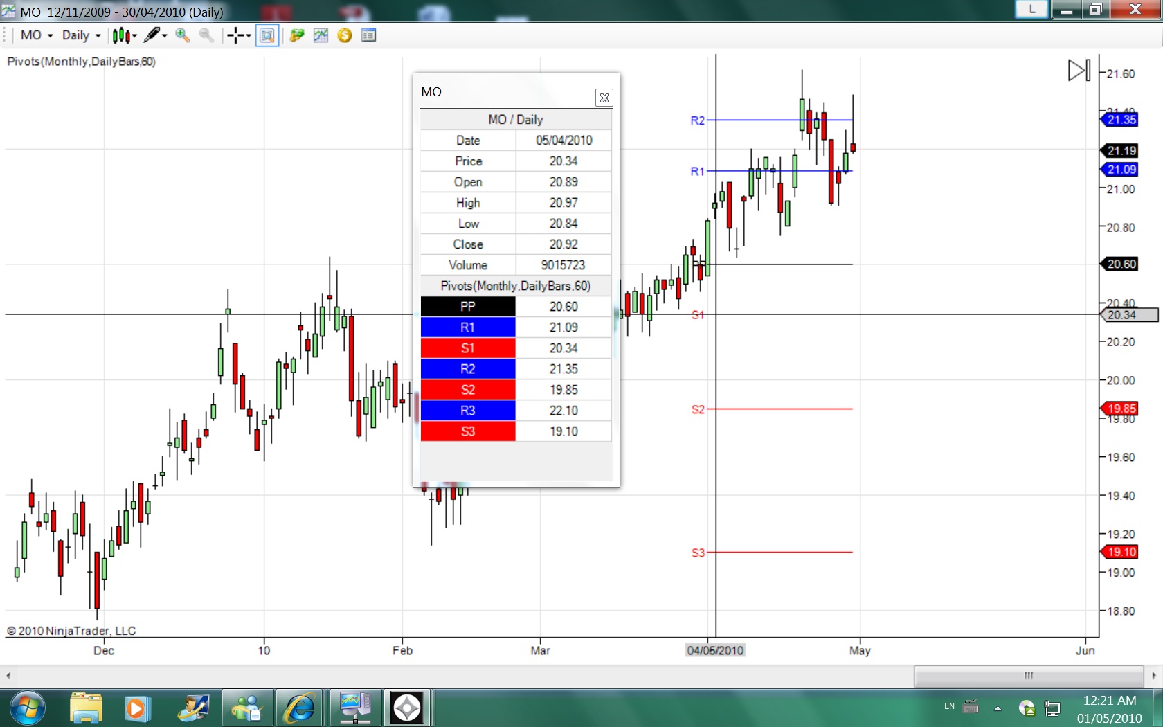Click the MO / Daily header in data box
Image resolution: width=1163 pixels, height=727 pixels.
516,120
